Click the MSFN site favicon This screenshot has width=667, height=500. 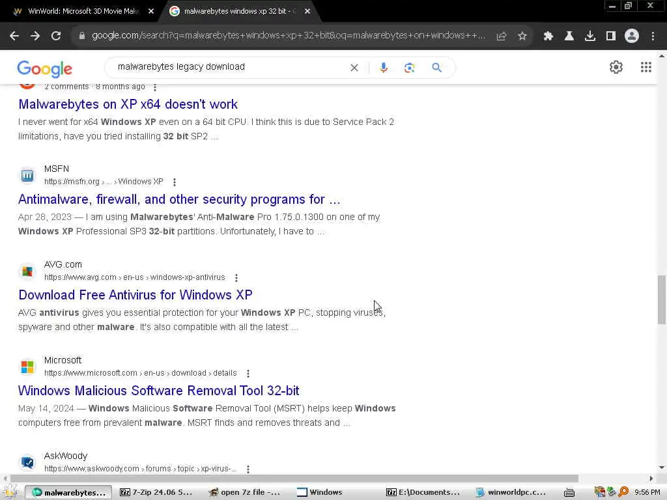[27, 175]
